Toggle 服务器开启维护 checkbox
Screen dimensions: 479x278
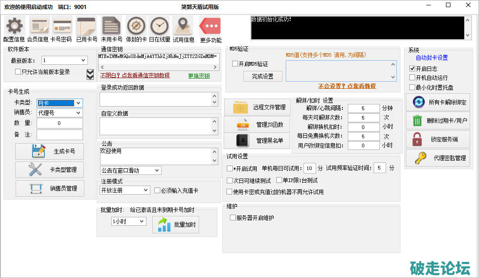pyautogui.click(x=233, y=218)
